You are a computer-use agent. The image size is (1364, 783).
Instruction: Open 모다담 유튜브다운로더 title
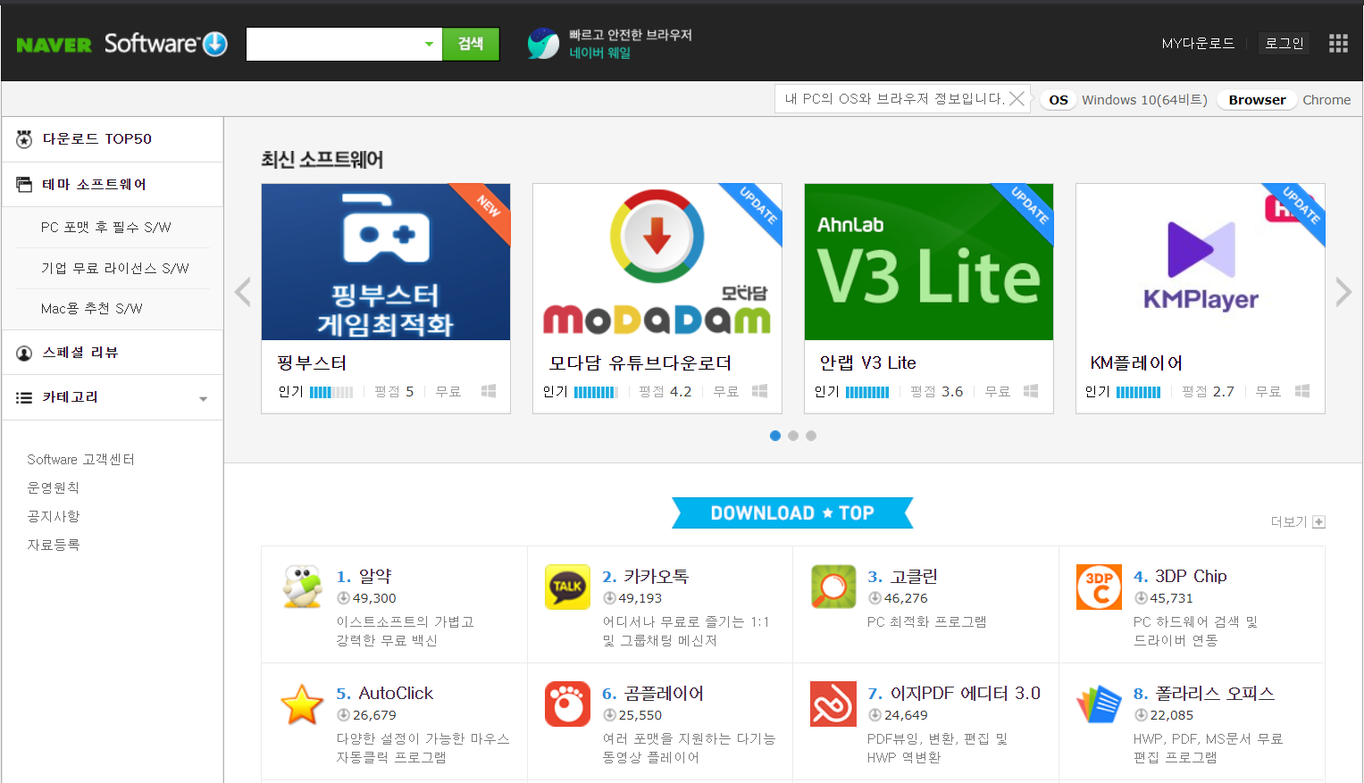640,363
